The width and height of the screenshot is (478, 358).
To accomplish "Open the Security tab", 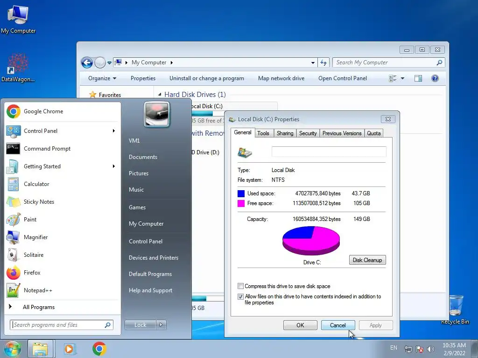I will click(x=308, y=133).
